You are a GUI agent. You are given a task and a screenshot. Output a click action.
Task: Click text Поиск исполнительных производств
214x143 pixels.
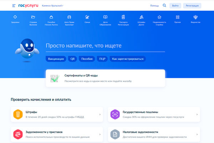48,137
